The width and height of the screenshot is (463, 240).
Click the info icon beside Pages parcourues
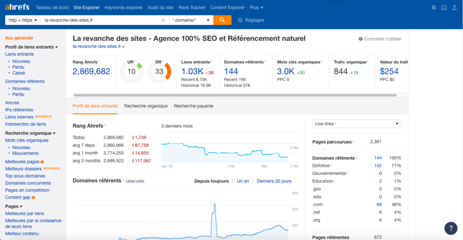click(353, 141)
